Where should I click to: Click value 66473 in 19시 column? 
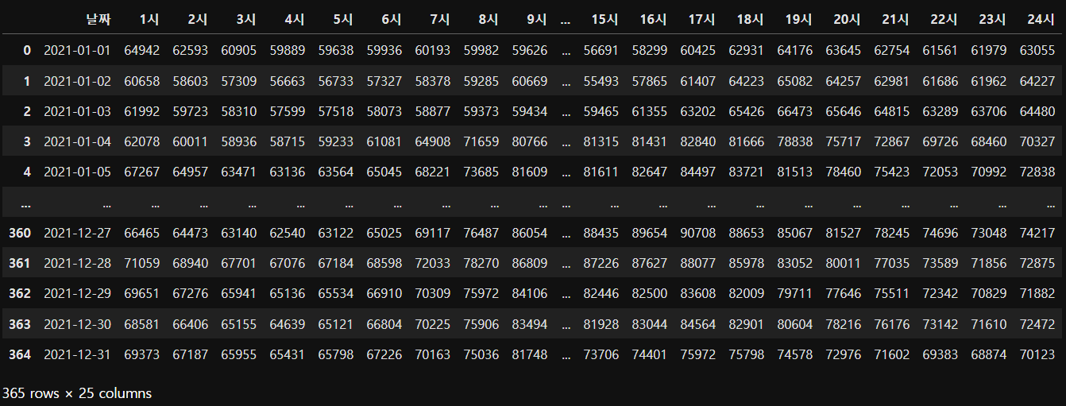pos(795,111)
